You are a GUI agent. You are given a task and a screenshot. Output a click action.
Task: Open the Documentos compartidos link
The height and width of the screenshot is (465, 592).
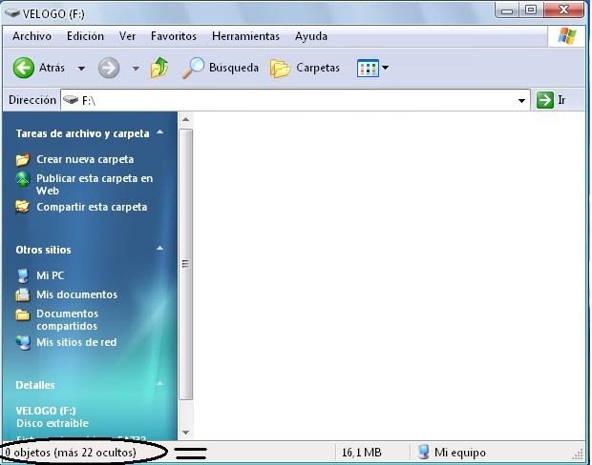point(67,319)
